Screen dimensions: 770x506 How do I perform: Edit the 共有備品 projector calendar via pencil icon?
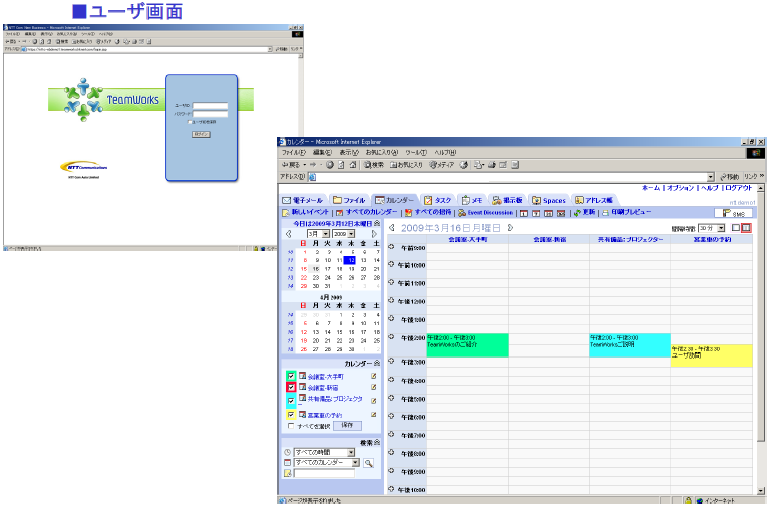[x=374, y=401]
